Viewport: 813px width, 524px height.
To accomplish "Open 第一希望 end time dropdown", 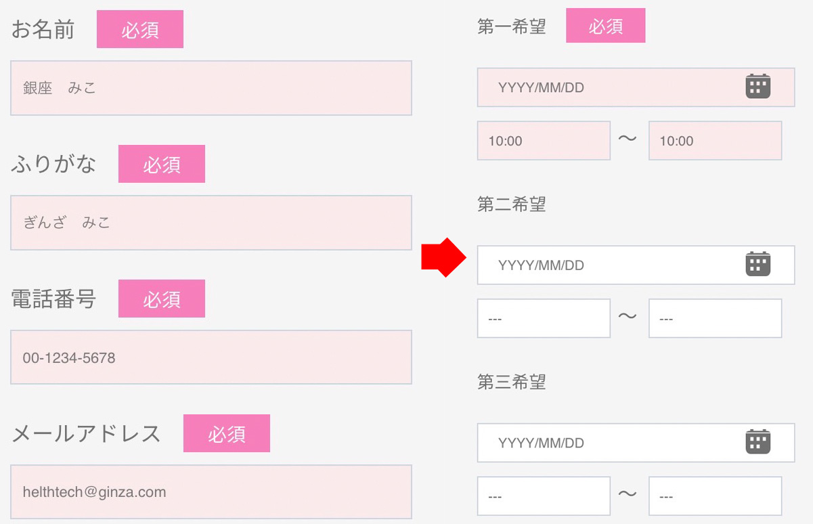I will coord(715,141).
